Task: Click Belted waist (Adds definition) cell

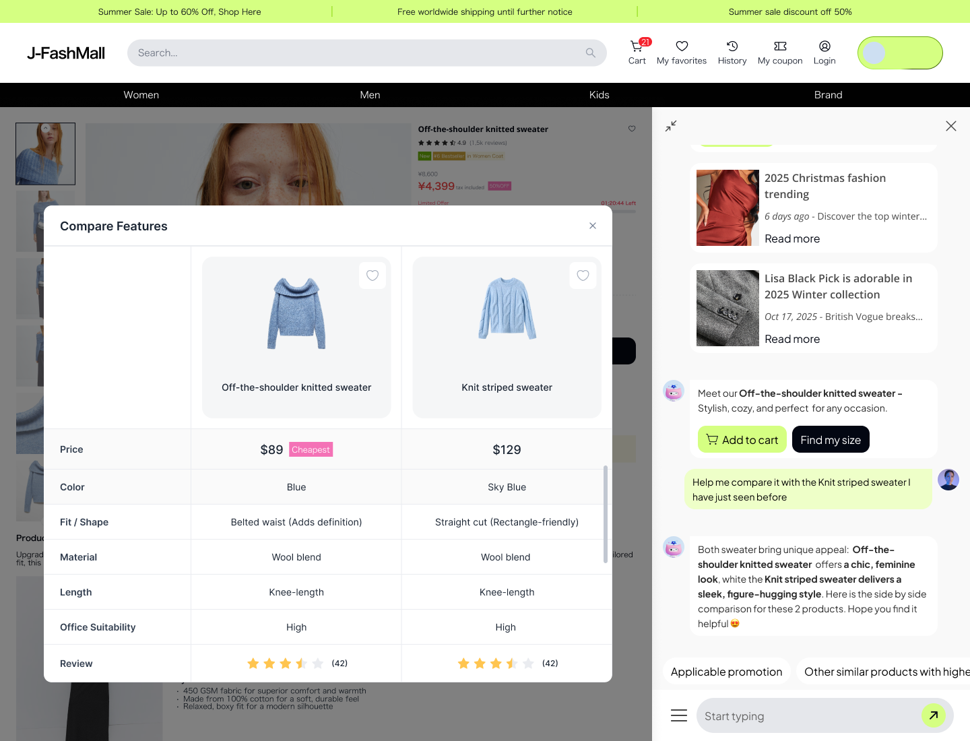Action: 296,522
